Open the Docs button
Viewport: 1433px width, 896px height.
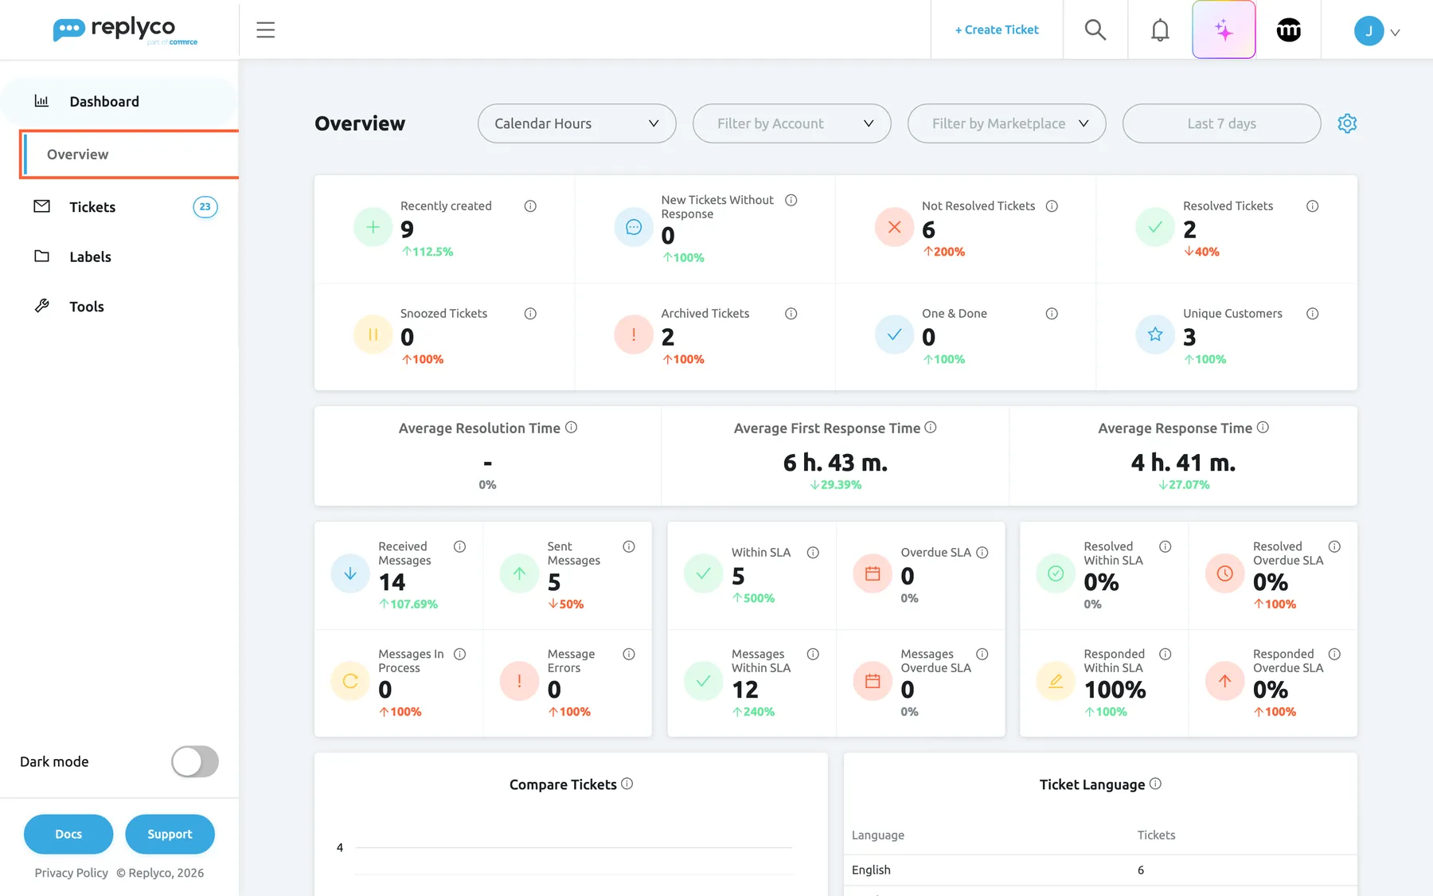tap(68, 834)
